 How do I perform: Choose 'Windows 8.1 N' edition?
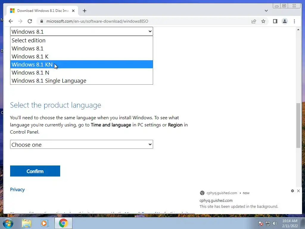[82, 72]
